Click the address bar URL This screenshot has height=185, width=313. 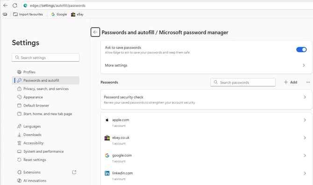tap(57, 6)
